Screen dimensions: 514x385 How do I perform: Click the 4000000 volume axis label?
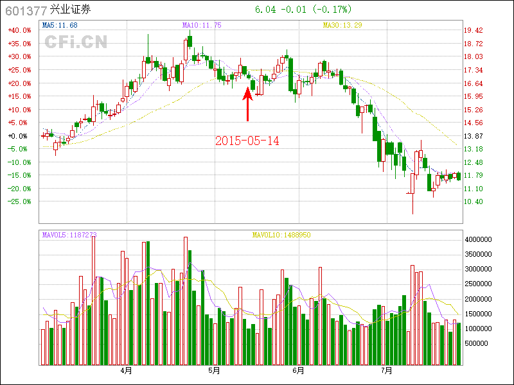pos(479,239)
